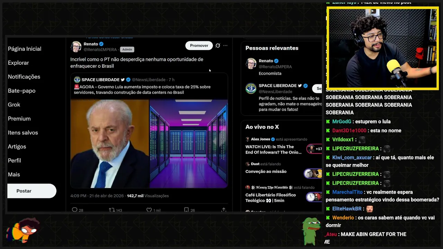Like the post via the heart icon
The height and width of the screenshot is (249, 443).
pos(149,210)
